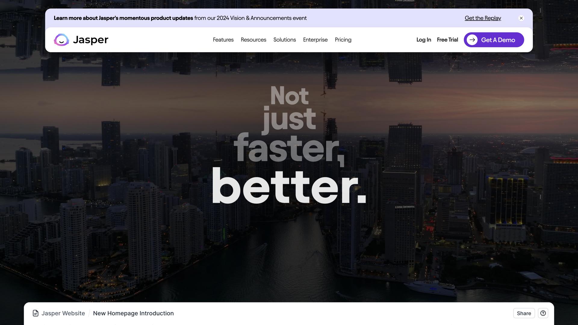Click the document icon beside Jasper Website
The height and width of the screenshot is (325, 578).
click(x=36, y=313)
